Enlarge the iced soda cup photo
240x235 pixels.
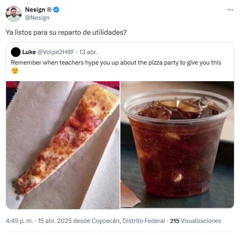click(177, 145)
